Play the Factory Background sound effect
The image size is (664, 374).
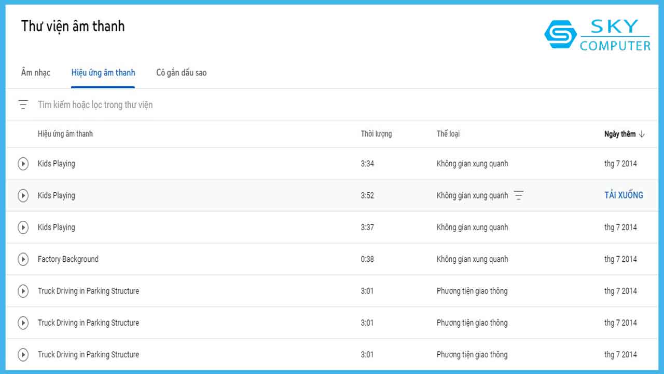23,259
